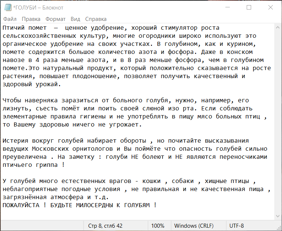Click the word 'ПОЖАЛУЙСТА'
The image size is (282, 231).
(21, 205)
